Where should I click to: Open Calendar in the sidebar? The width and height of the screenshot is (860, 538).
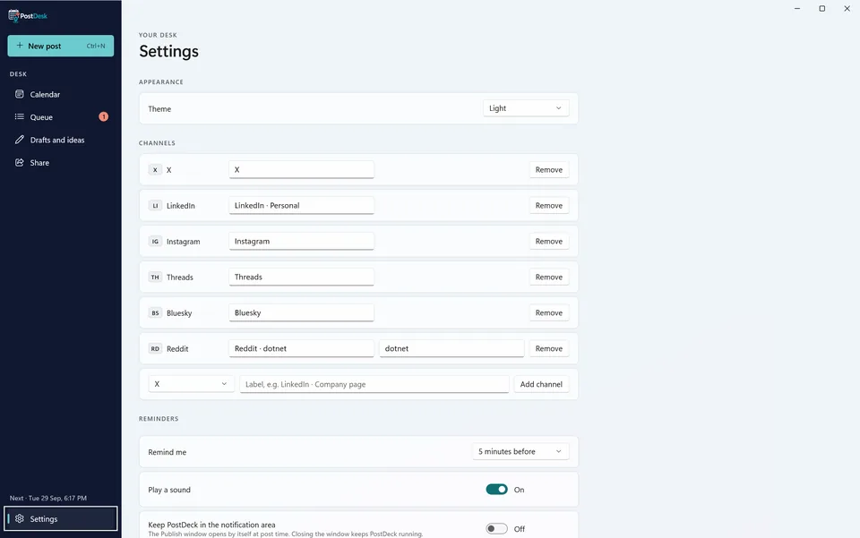coord(60,94)
